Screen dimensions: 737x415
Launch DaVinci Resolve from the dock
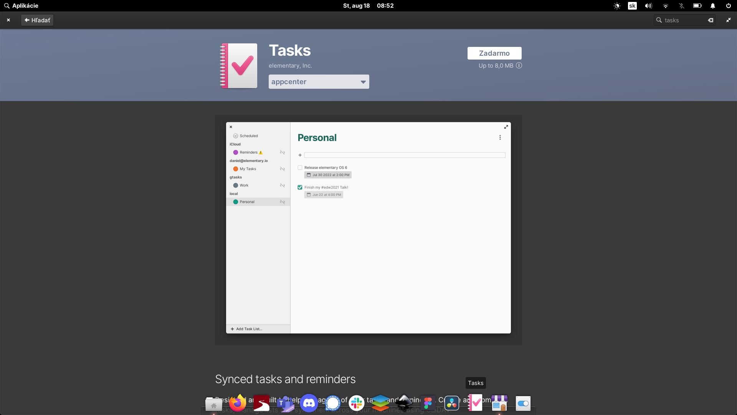(x=452, y=403)
